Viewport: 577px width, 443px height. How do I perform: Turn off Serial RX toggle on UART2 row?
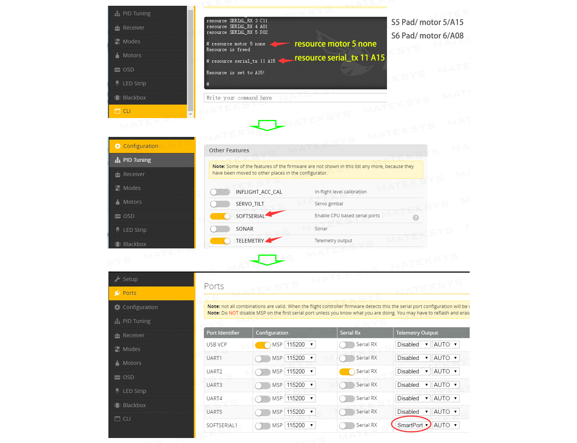coord(347,371)
